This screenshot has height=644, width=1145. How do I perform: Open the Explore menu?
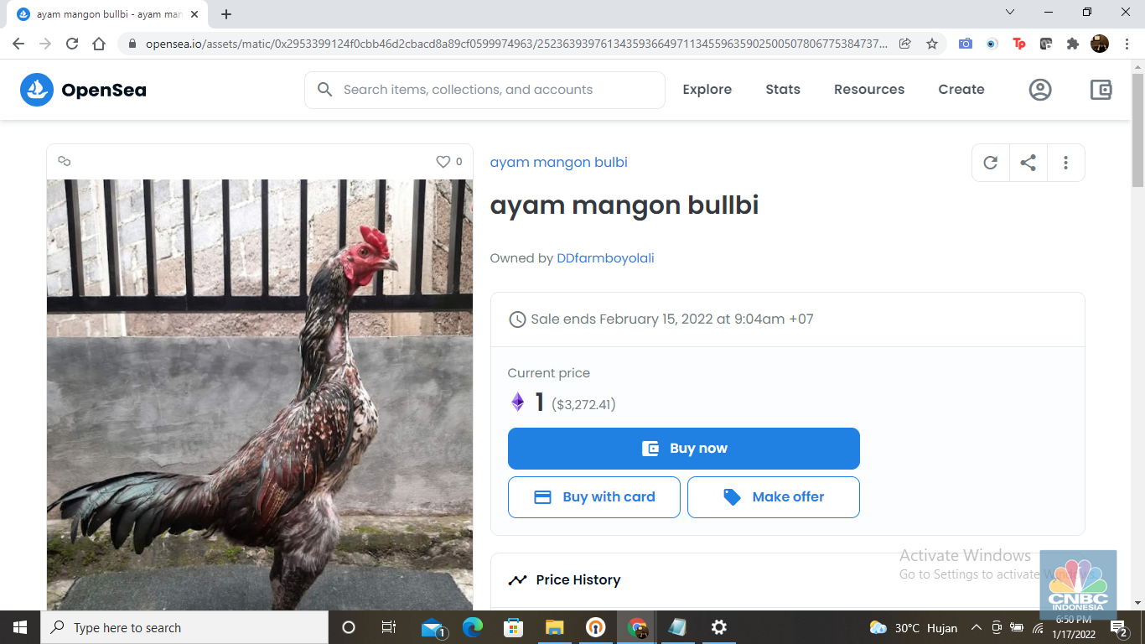tap(707, 90)
